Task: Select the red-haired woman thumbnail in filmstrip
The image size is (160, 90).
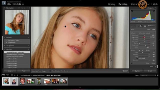Action: click(22, 81)
